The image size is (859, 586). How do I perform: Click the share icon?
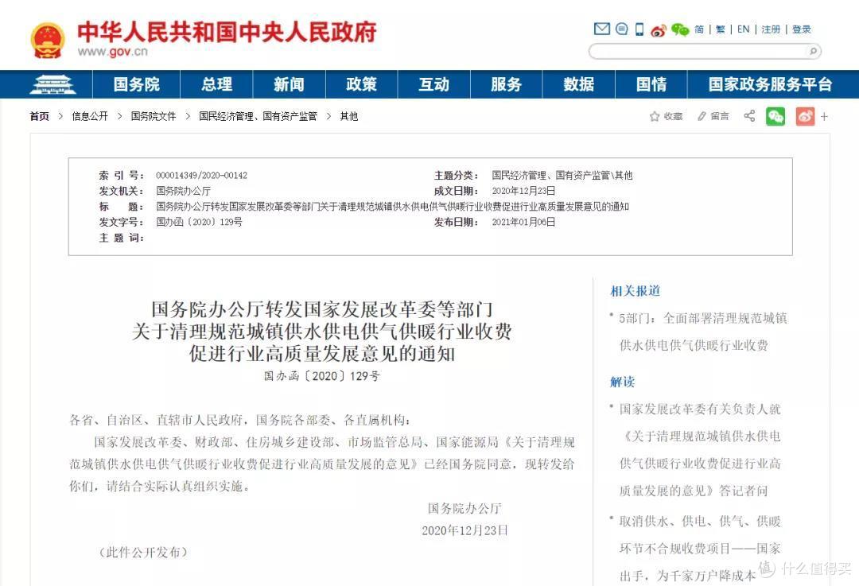click(x=749, y=115)
